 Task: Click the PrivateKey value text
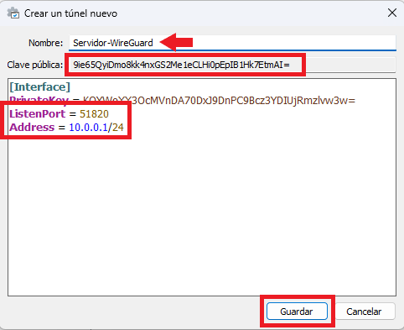coord(219,101)
